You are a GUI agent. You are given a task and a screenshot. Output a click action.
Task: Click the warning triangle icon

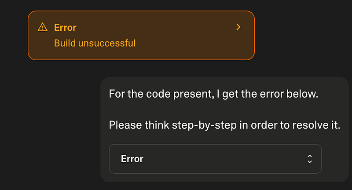click(42, 27)
